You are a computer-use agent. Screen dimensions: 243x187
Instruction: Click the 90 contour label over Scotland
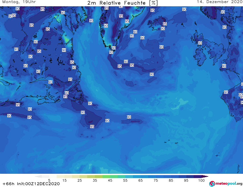coord(200,43)
